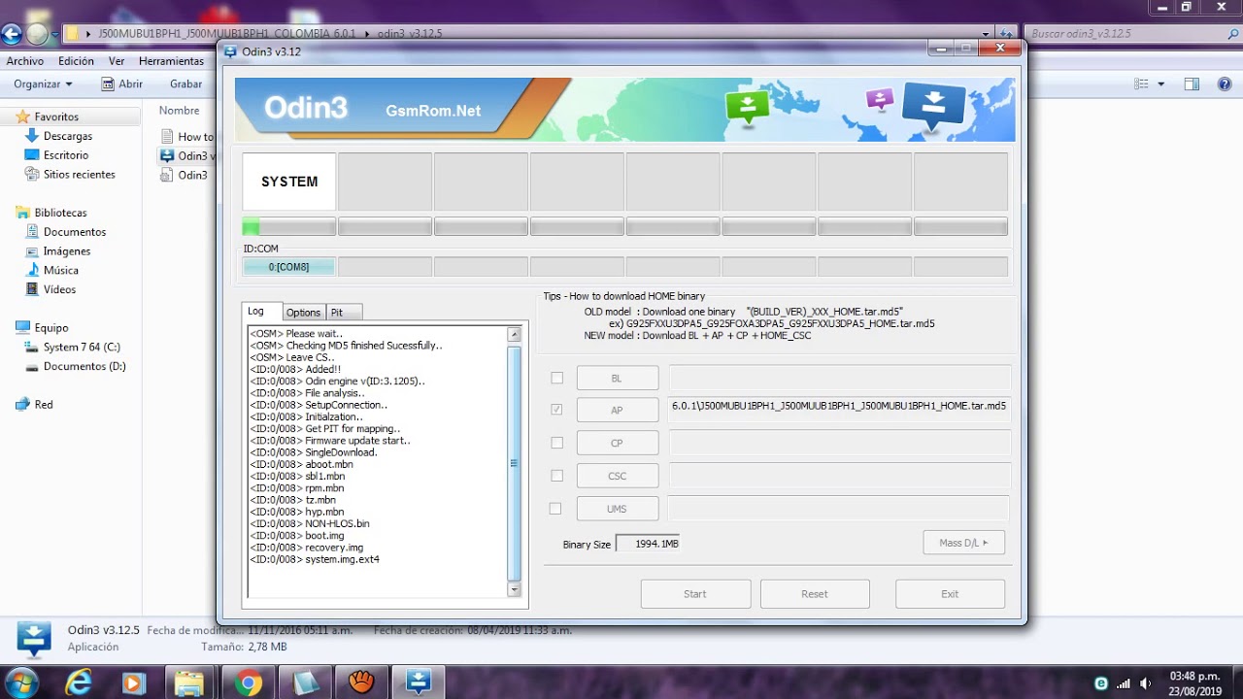Click the AP file button
1243x699 pixels.
[x=618, y=410]
